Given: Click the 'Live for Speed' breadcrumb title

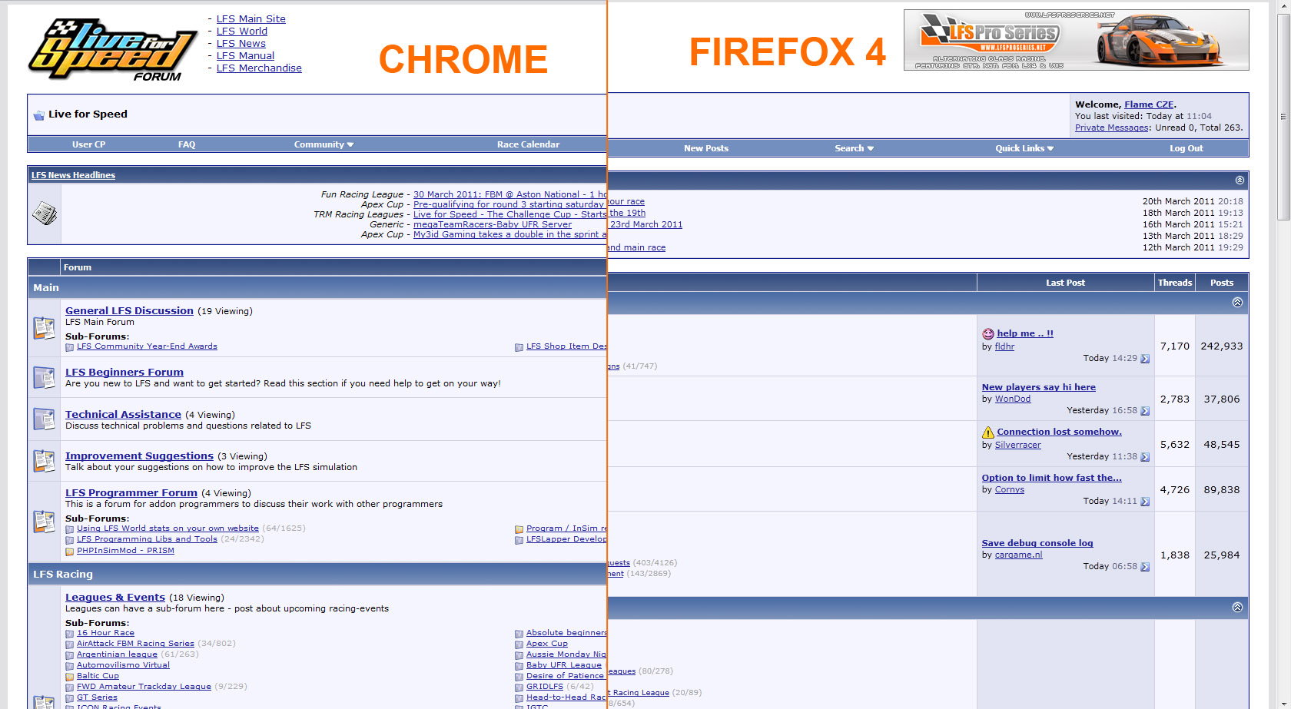Looking at the screenshot, I should click(x=88, y=114).
